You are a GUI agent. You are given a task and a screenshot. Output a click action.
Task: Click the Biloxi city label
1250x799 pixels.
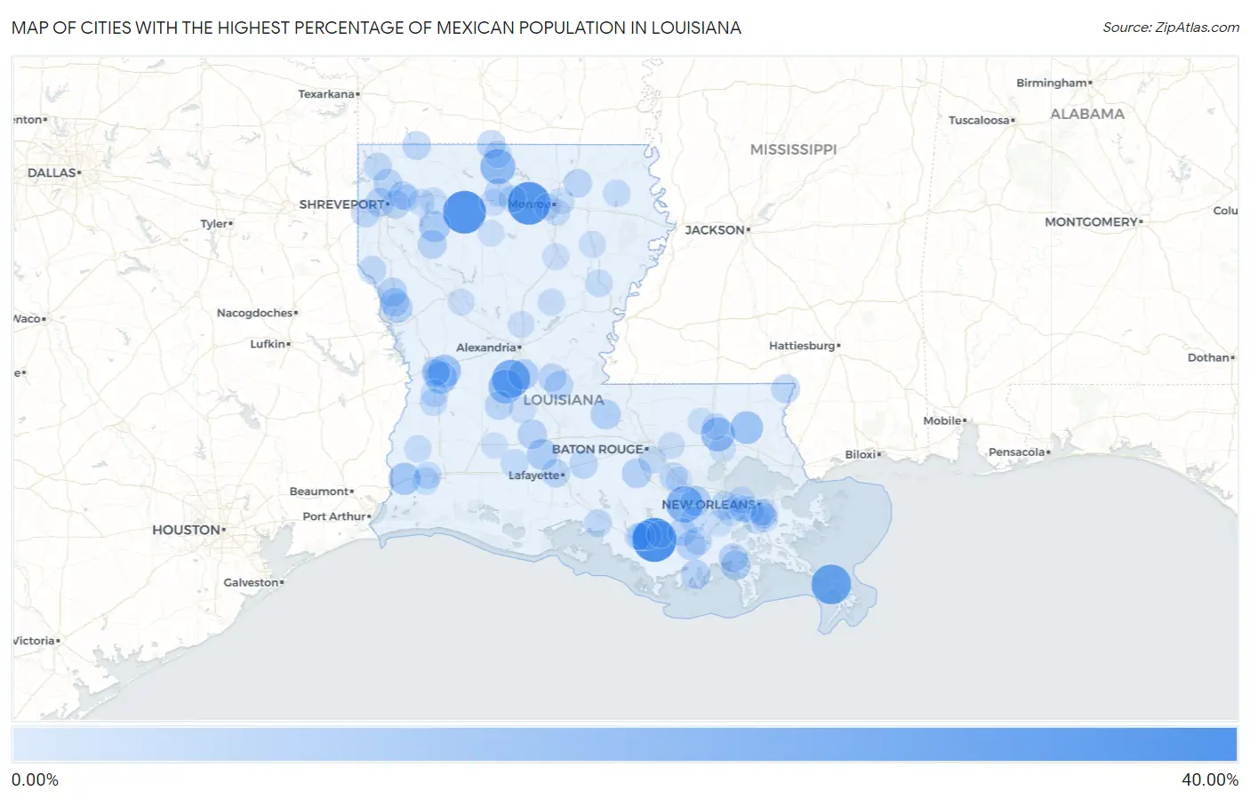tap(861, 455)
